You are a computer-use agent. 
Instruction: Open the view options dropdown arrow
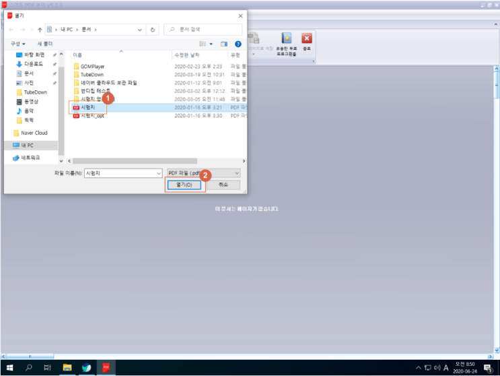(211, 44)
